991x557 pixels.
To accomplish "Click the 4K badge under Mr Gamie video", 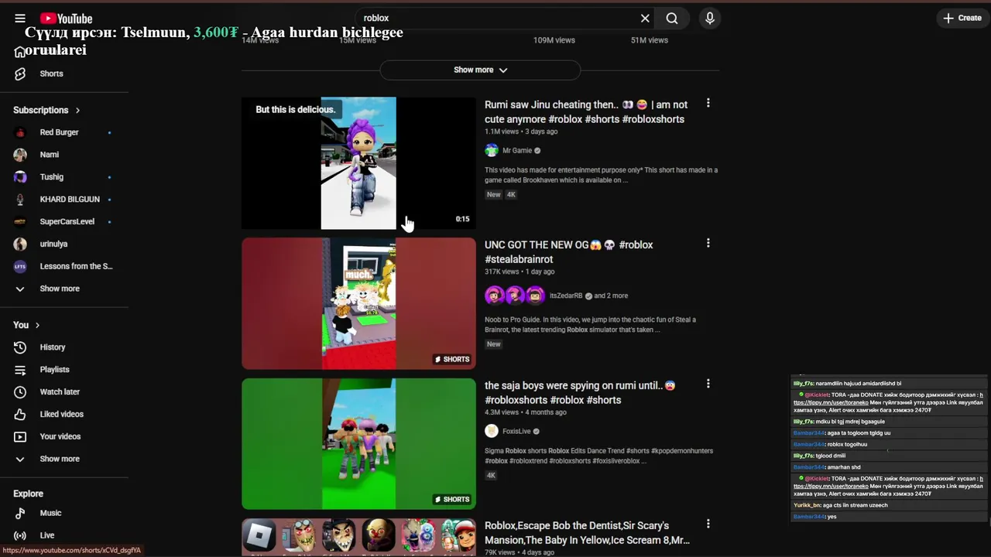I will point(511,195).
